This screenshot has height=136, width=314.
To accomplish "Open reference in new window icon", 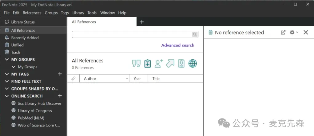I will 283,32.
